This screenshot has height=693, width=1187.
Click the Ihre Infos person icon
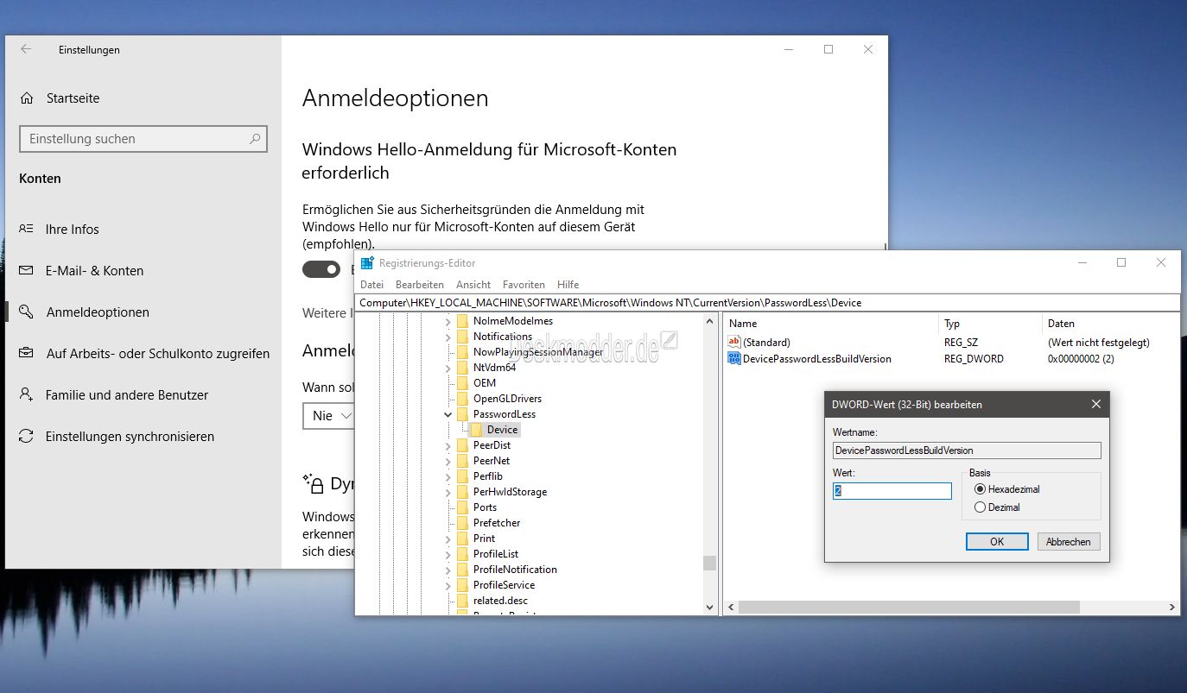[27, 229]
